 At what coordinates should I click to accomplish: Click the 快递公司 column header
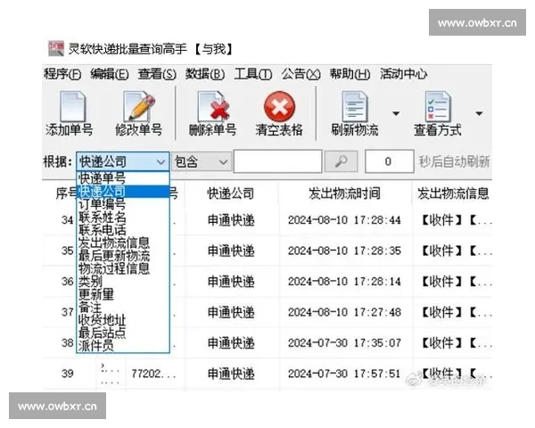(231, 193)
